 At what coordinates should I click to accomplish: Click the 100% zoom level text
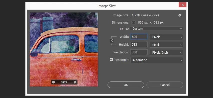click(64, 82)
